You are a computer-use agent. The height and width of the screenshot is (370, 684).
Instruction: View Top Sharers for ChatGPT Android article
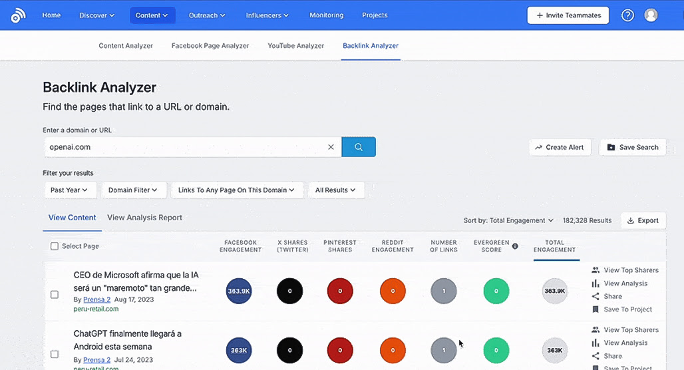(625, 330)
